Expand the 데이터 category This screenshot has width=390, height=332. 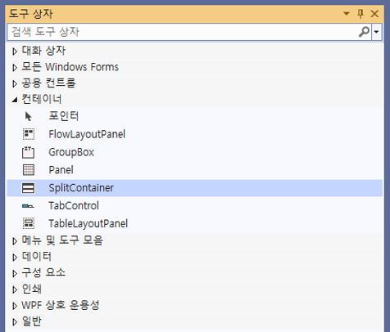click(15, 257)
